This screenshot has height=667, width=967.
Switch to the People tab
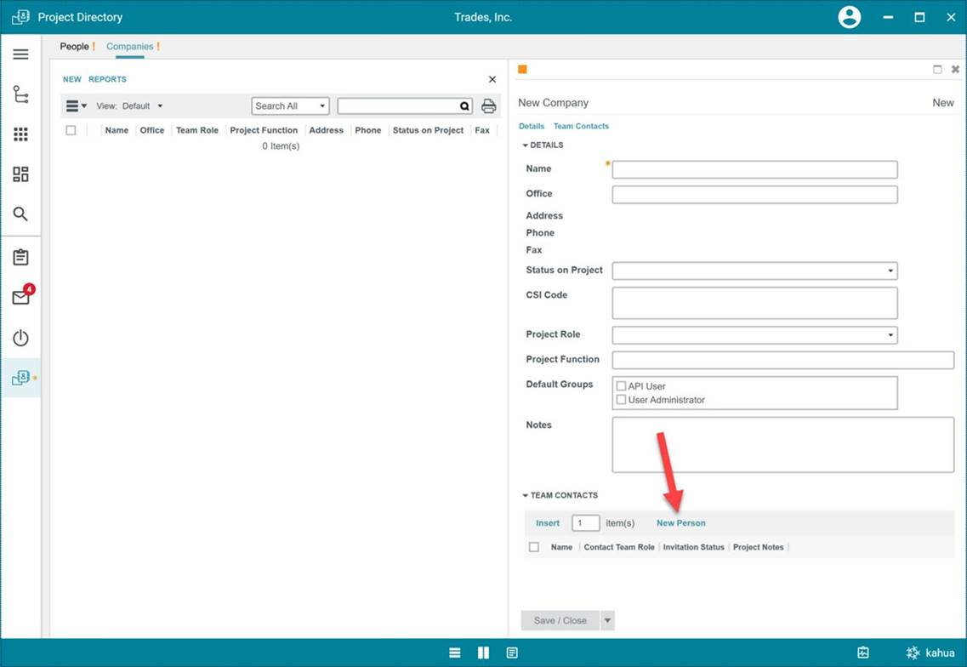tap(75, 47)
